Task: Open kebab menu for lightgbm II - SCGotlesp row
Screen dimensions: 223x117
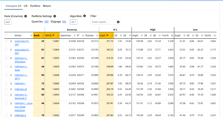Action: tap(11, 58)
